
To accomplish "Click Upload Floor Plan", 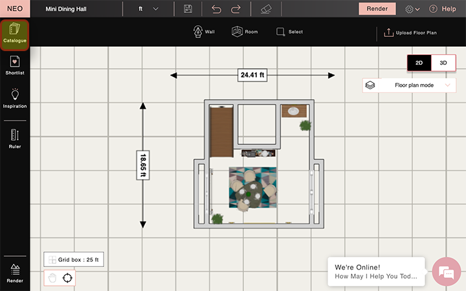I will click(410, 33).
